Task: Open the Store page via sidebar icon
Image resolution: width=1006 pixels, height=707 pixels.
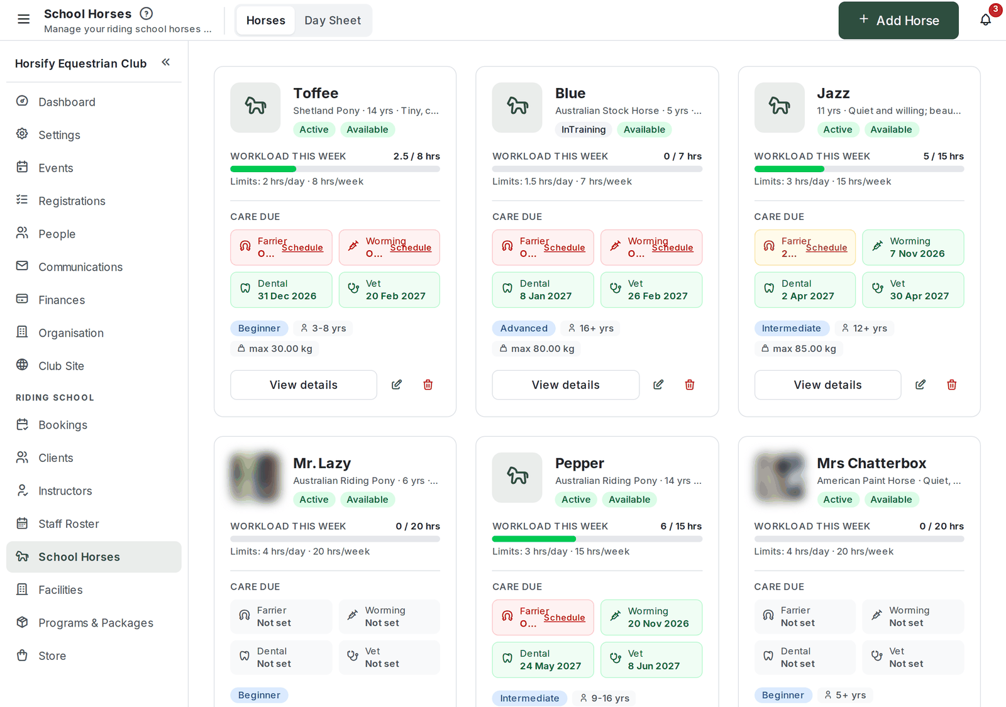Action: 22,655
